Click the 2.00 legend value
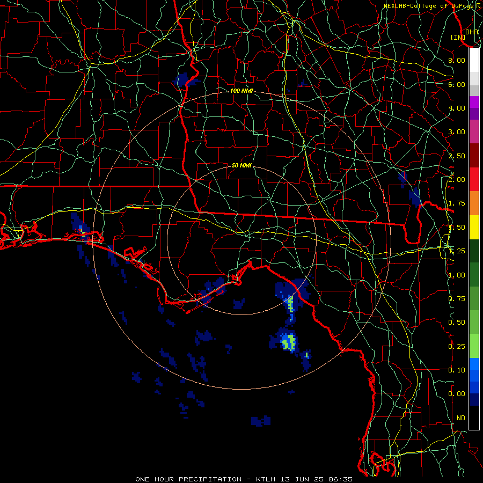 tap(457, 179)
